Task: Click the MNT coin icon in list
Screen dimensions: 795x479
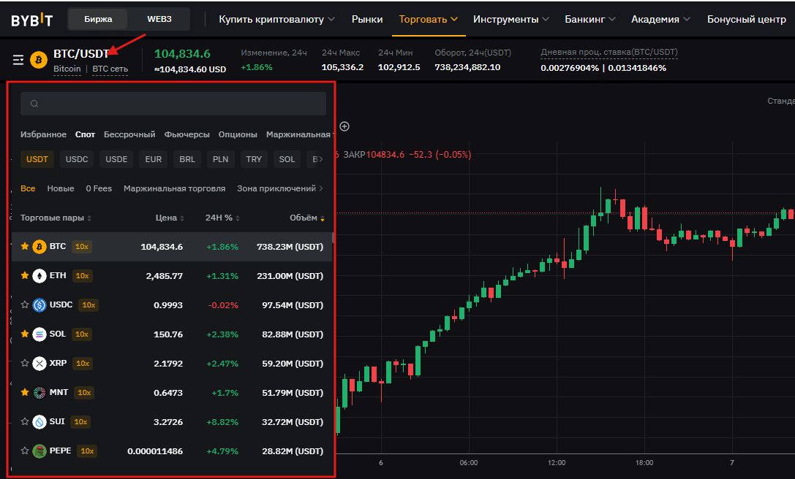Action: tap(39, 393)
